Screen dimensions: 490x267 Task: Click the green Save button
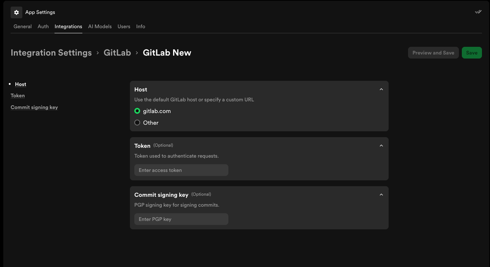pyautogui.click(x=472, y=53)
